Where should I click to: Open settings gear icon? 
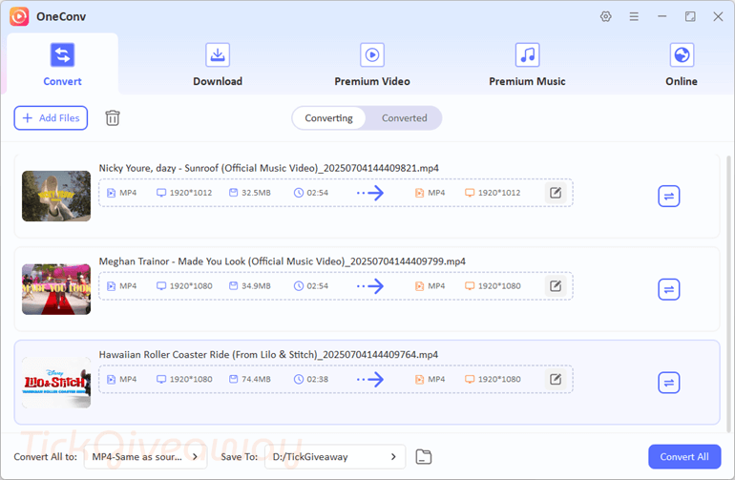pos(605,17)
